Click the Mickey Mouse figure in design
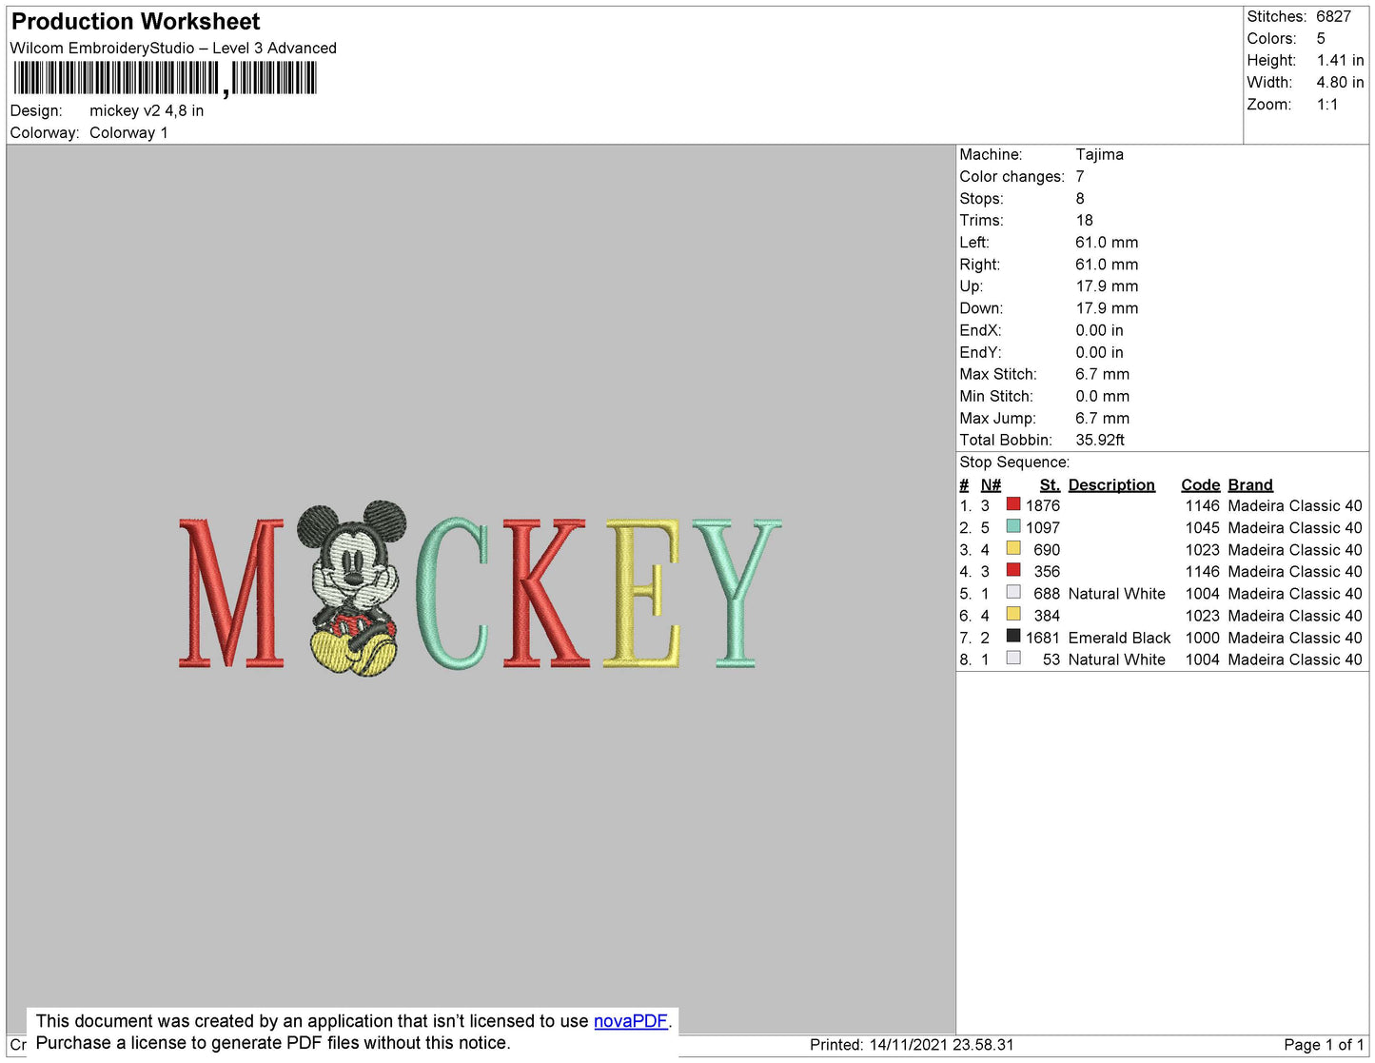 pos(351,588)
